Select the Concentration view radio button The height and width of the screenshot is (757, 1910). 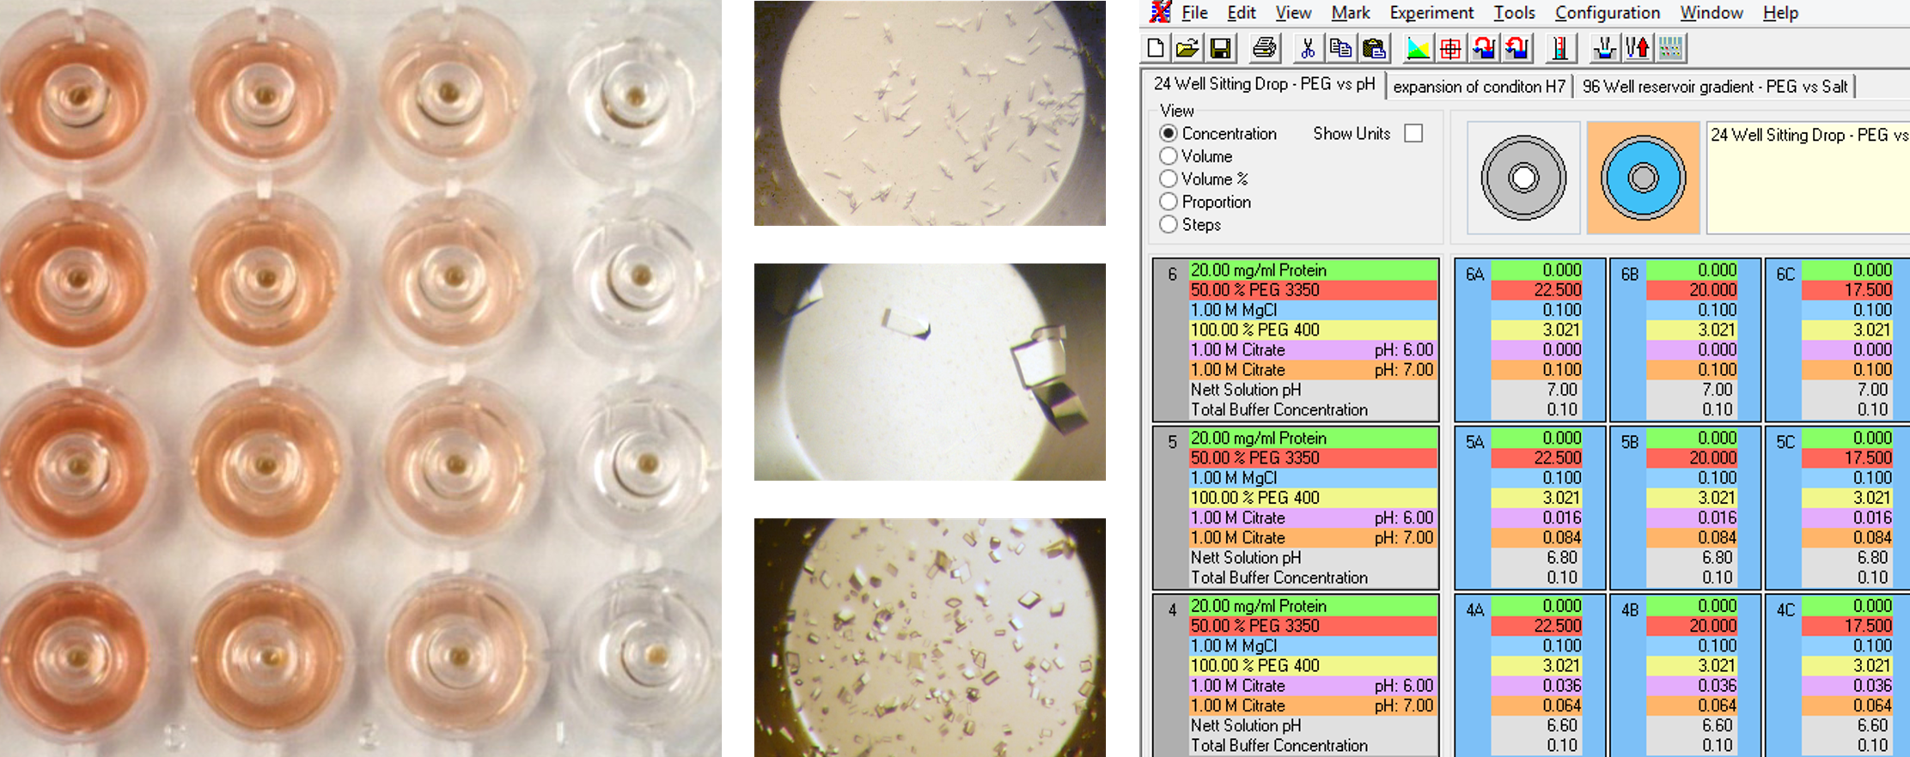[x=1169, y=133]
